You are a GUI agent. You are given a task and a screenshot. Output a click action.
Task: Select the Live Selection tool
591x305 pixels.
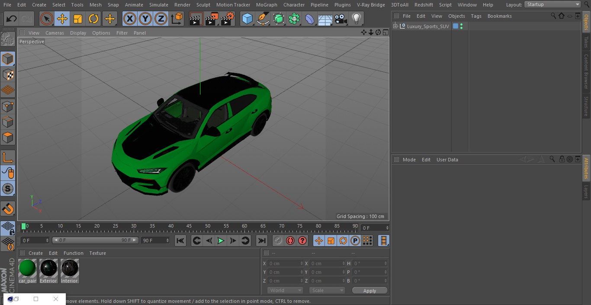pos(46,19)
